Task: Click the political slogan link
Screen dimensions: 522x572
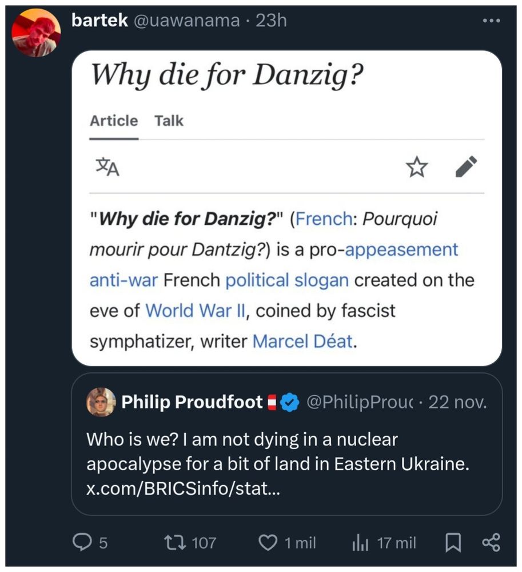Action: [286, 280]
